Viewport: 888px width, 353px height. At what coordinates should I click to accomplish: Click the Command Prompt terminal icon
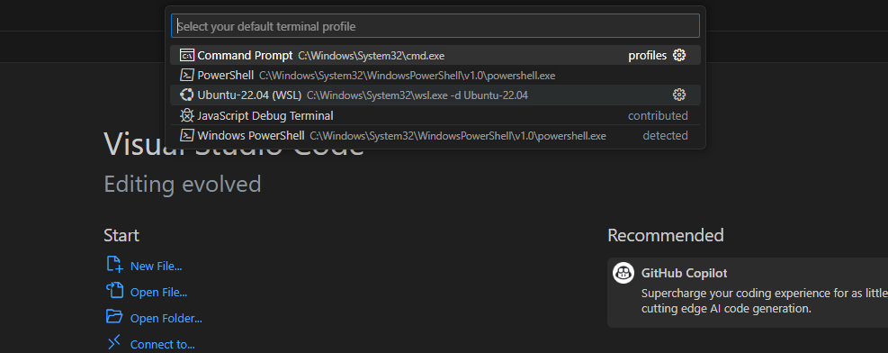[x=187, y=56]
